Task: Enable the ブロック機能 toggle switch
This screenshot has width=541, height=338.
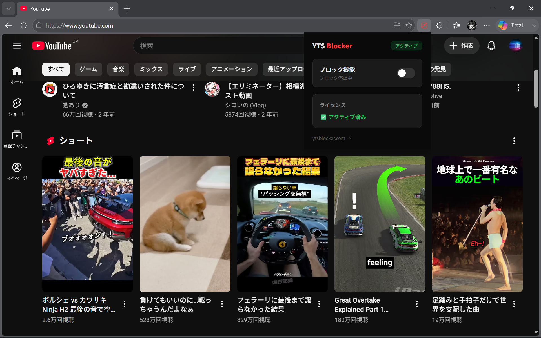Action: (406, 73)
